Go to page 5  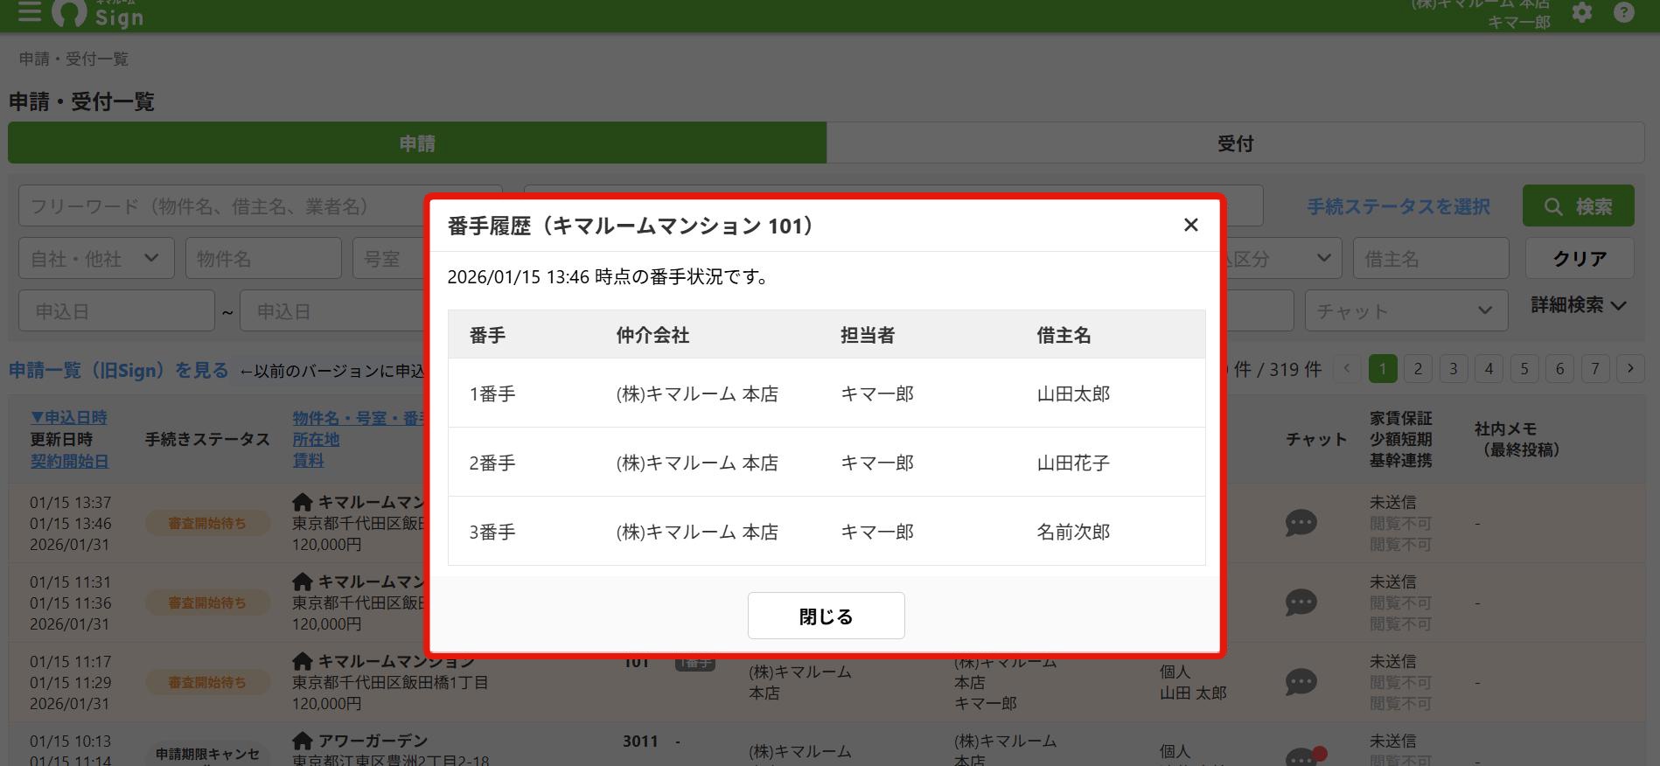tap(1524, 368)
